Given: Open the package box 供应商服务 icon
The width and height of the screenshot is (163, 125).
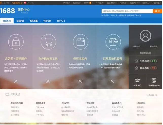Looking at the screenshot, I should tap(81, 42).
